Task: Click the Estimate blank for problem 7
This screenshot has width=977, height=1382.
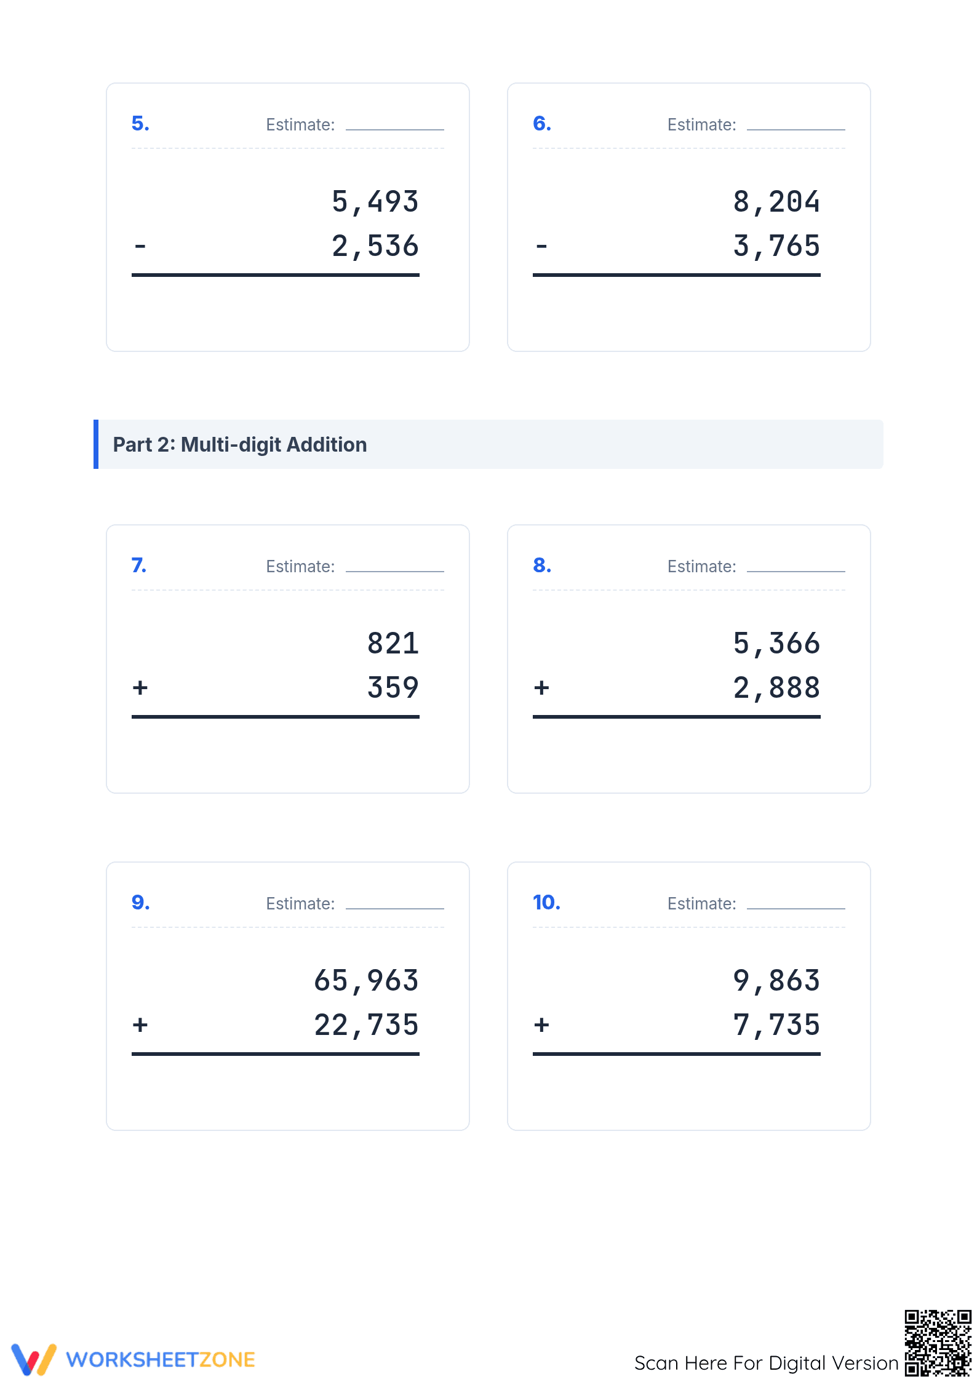Action: (395, 565)
